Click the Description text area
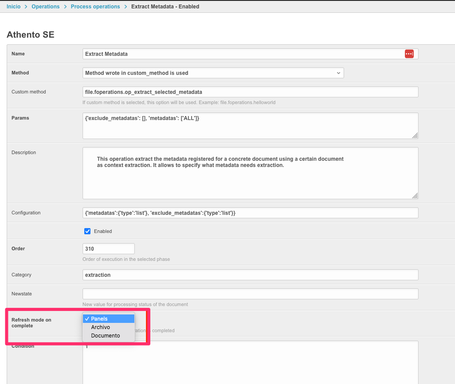This screenshot has height=384, width=455. point(250,182)
